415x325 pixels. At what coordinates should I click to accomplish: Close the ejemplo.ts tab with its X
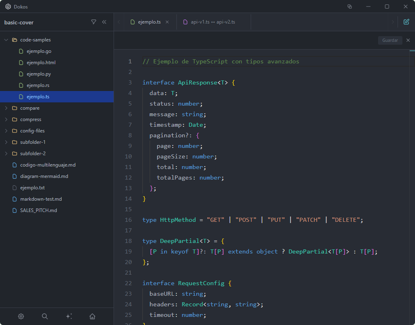coord(168,22)
